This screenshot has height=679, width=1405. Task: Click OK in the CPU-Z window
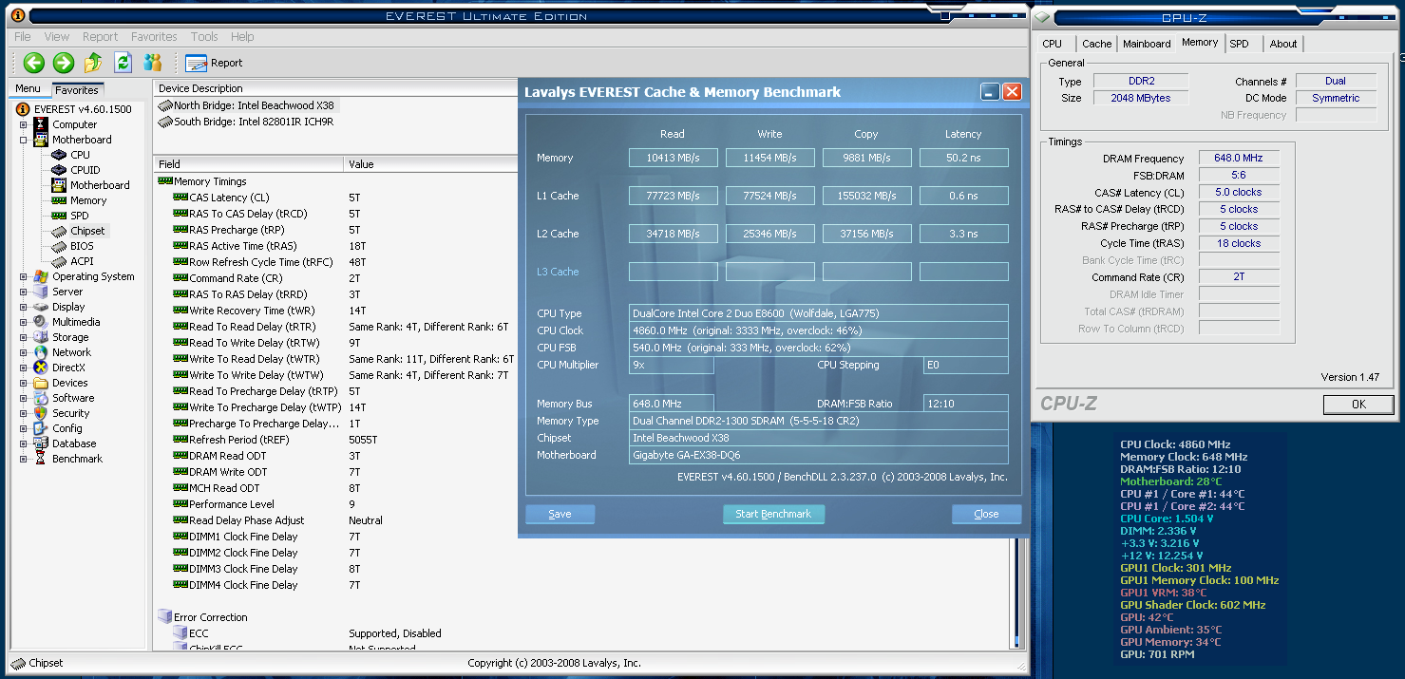[1358, 405]
